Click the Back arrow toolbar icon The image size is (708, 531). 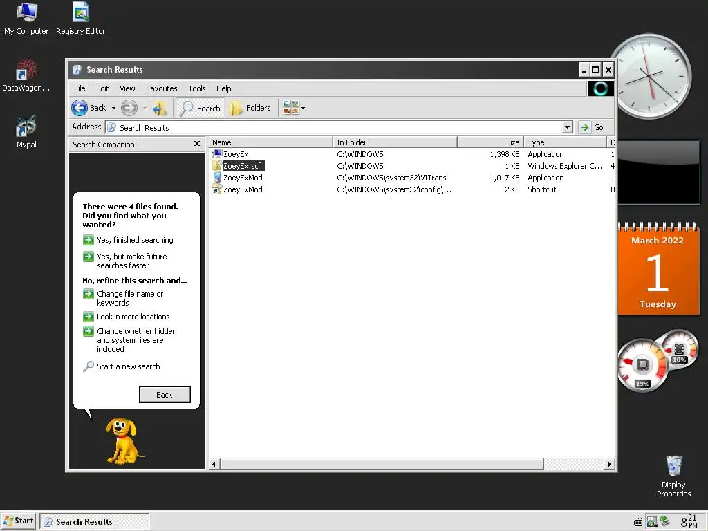80,108
